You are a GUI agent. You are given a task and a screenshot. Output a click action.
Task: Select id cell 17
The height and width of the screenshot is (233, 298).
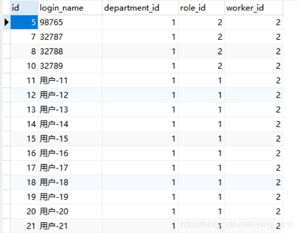pyautogui.click(x=24, y=168)
